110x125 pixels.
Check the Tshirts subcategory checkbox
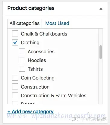coord(22,69)
